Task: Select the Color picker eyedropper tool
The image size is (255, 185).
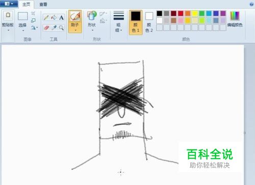Action: [54, 28]
